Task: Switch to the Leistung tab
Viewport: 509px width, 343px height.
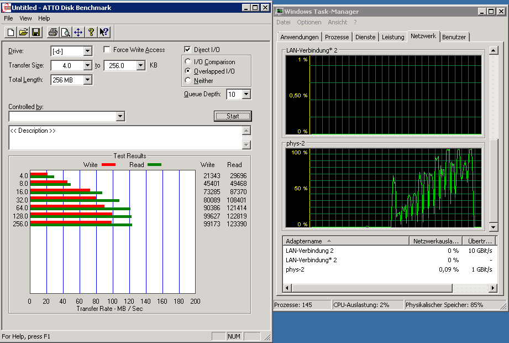Action: (x=393, y=37)
